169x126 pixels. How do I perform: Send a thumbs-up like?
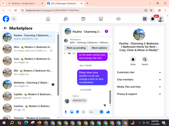(108, 112)
